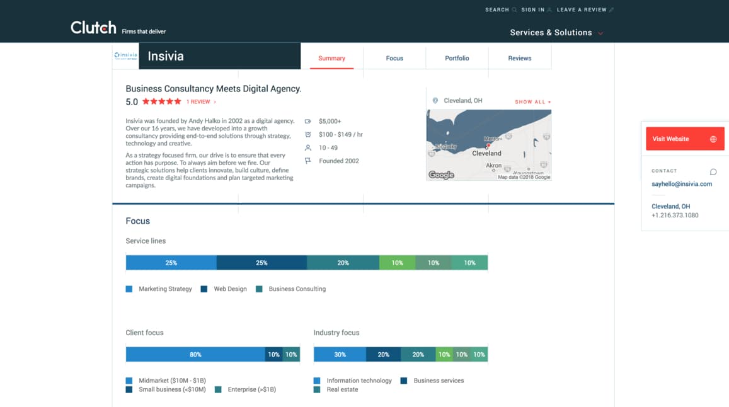Click the first 25% Marketing Strategy bar segment

(171, 263)
